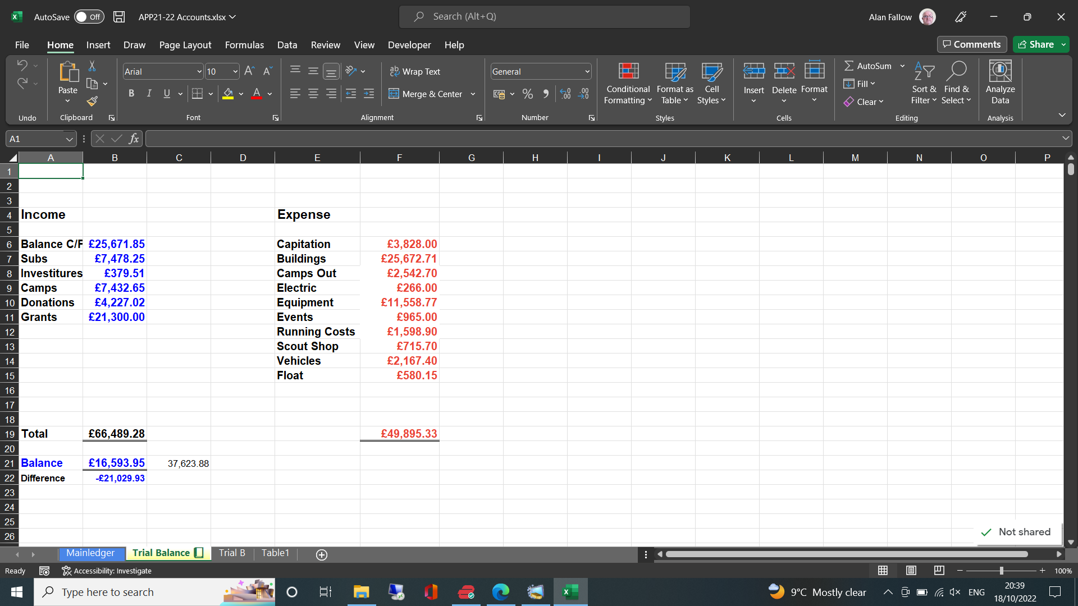Screen dimensions: 1078x606
Task: Click the Decrease Decimal icon
Action: coord(584,94)
